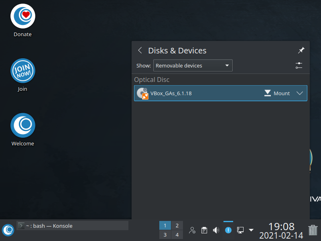Select the VBox_GAs_6.1.18 optical disc icon
This screenshot has height=241, width=321.
click(142, 94)
